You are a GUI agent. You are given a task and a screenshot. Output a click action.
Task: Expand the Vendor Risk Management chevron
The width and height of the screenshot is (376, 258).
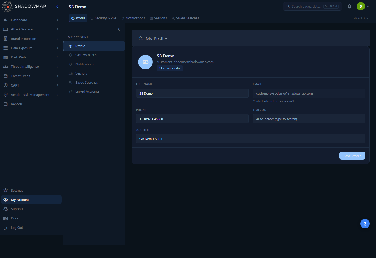click(58, 95)
